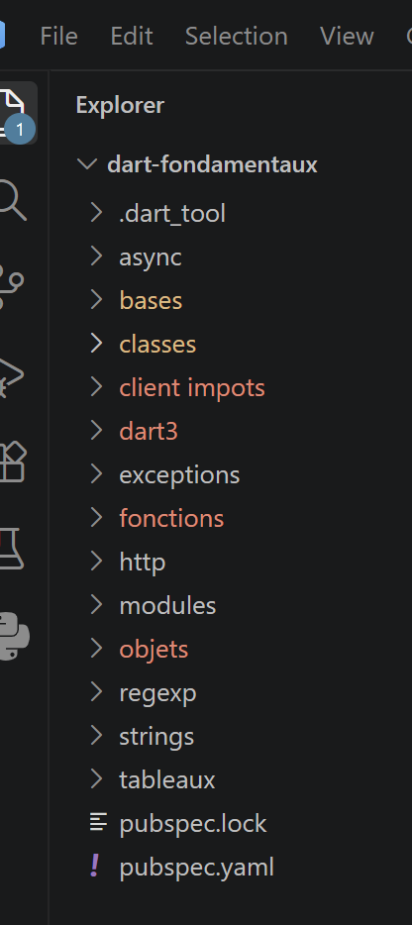Open the File menu
412x925 pixels.
(58, 37)
